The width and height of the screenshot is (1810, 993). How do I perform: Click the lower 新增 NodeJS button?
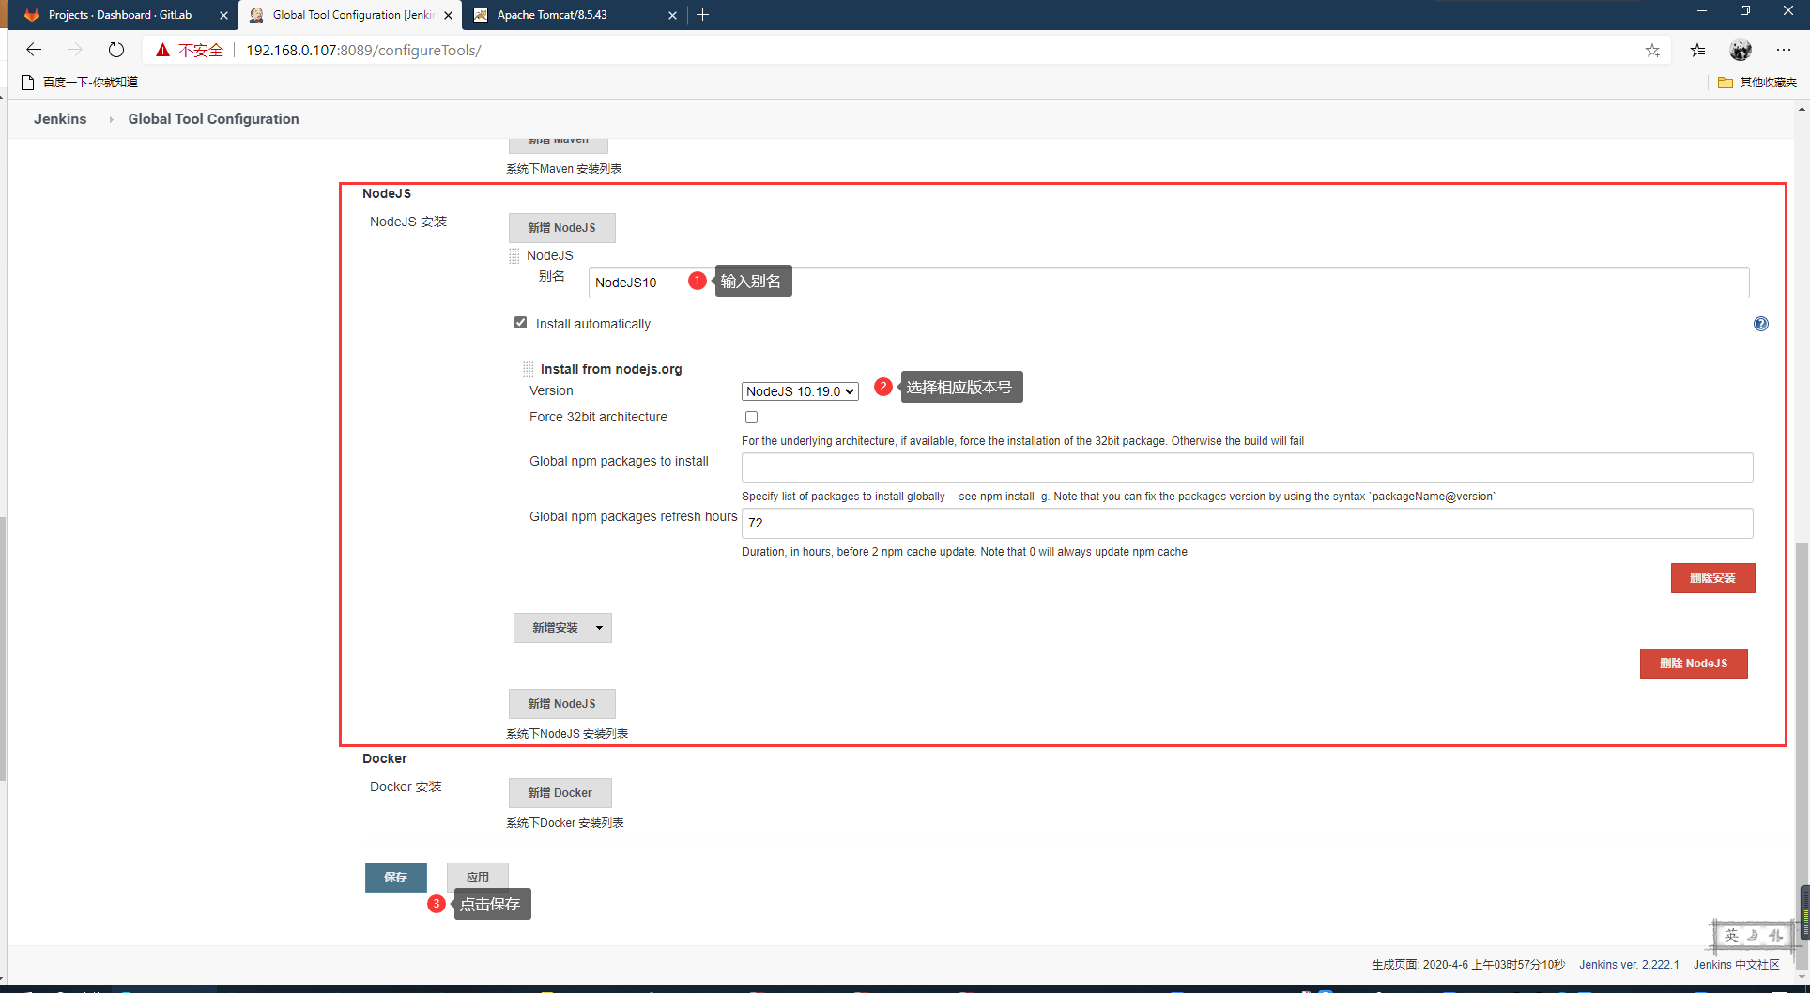(561, 704)
